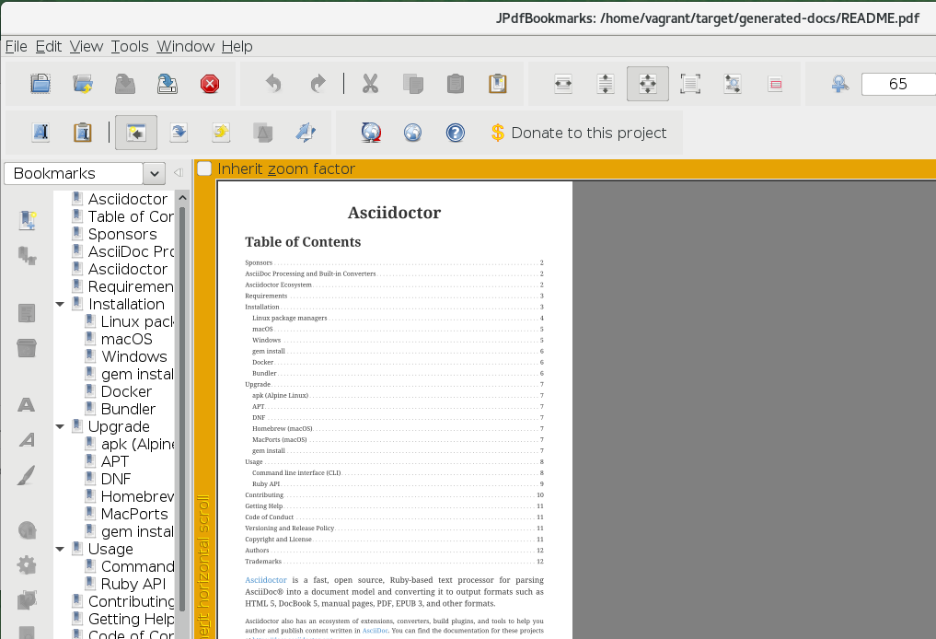936x639 pixels.
Task: Collapse the Upgrade bookmark node
Action: coord(60,426)
